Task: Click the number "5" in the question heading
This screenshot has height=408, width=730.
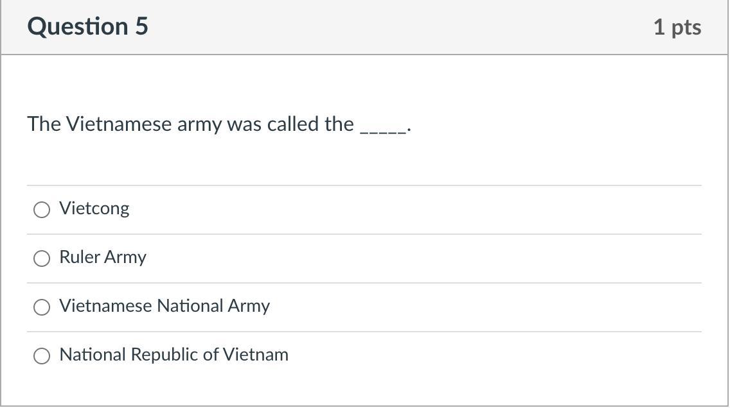Action: (141, 27)
